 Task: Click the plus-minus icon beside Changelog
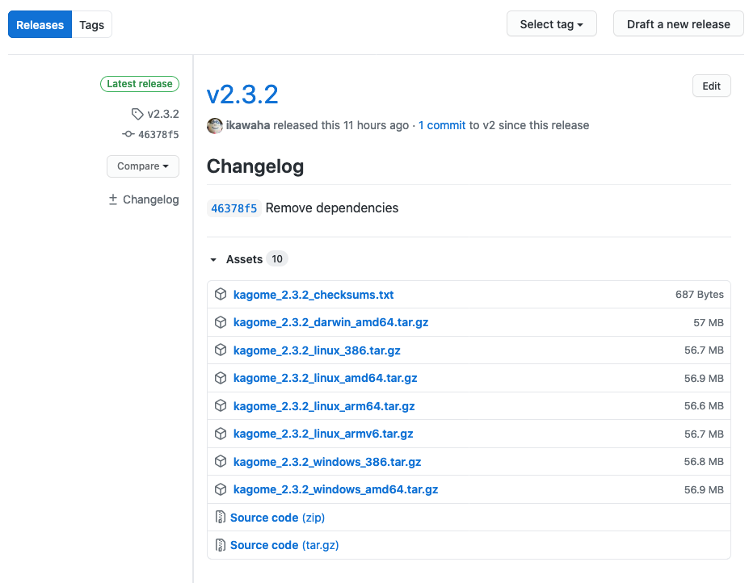tap(113, 199)
